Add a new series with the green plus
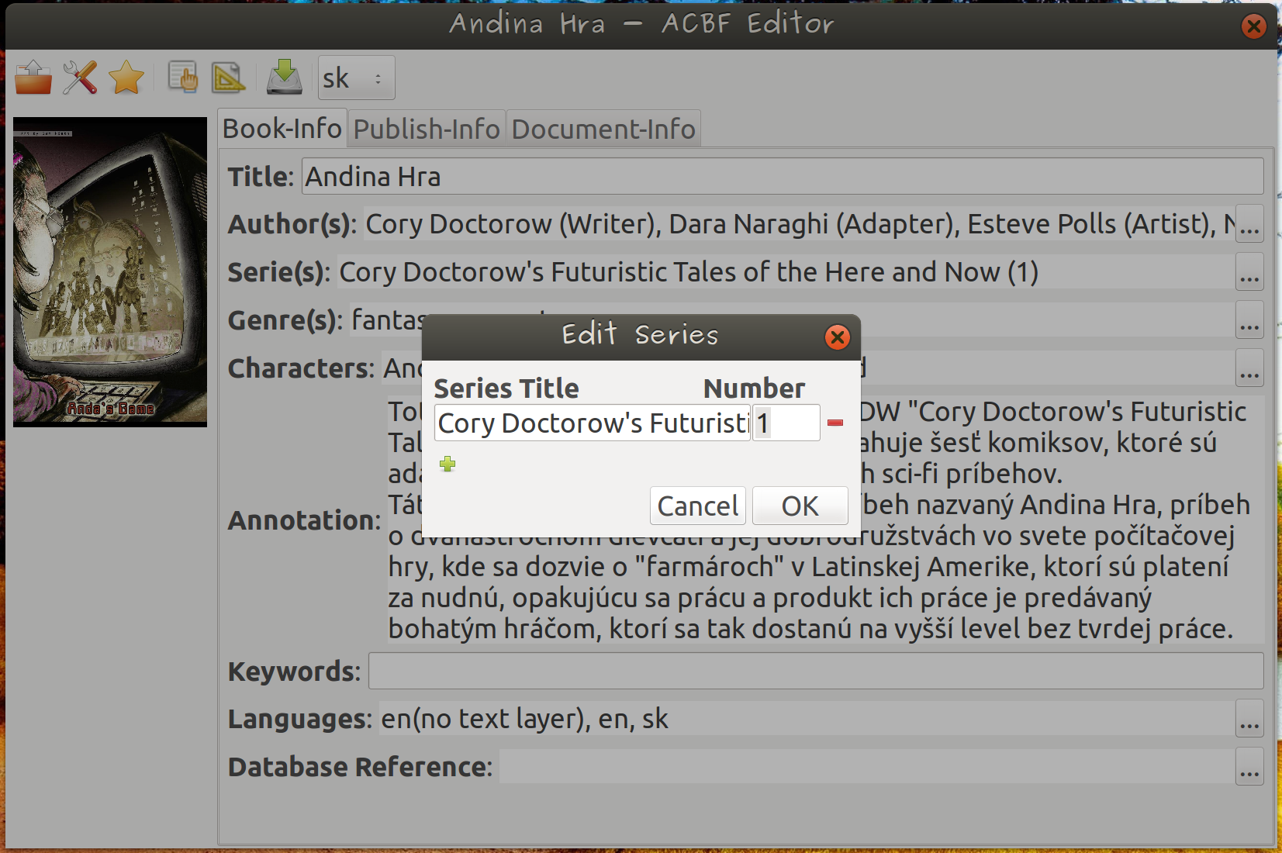1282x853 pixels. click(447, 464)
